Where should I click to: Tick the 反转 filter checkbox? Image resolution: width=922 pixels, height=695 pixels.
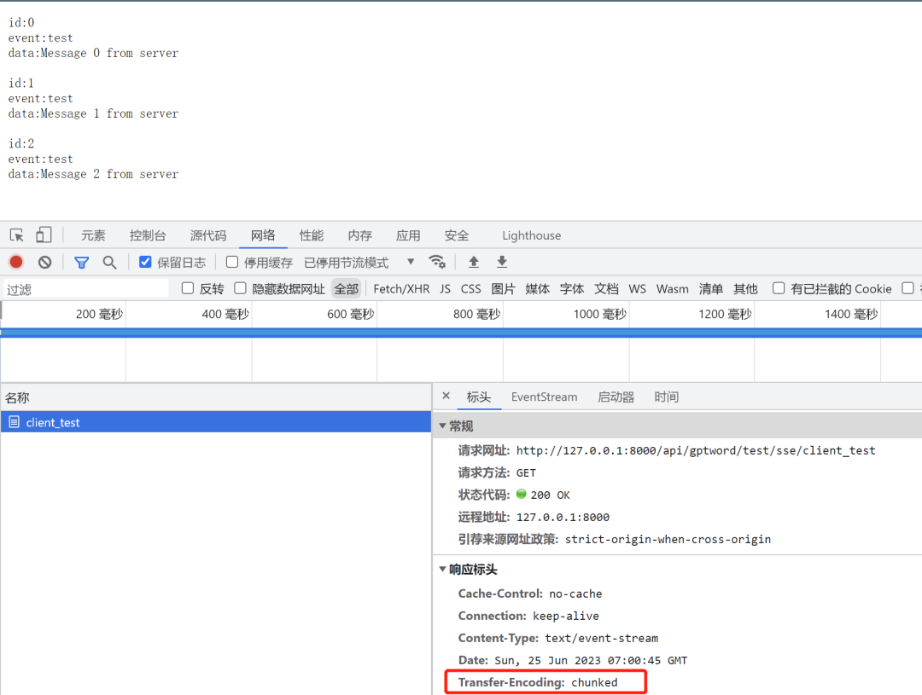188,288
